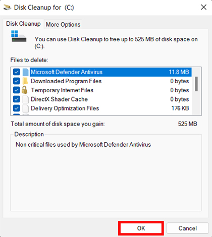
Task: Uncheck the Microsoft Defender Antivirus checkbox
Action: (17, 72)
